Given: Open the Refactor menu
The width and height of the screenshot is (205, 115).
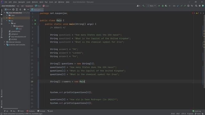Looking at the screenshot, I should (x=35, y=2).
